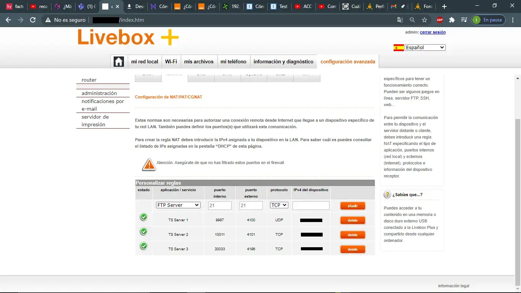This screenshot has height=293, width=521.
Task: Open the Google Translate icon in the address bar
Action: (400, 20)
